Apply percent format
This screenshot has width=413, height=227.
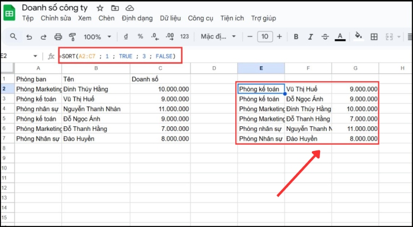pos(140,37)
